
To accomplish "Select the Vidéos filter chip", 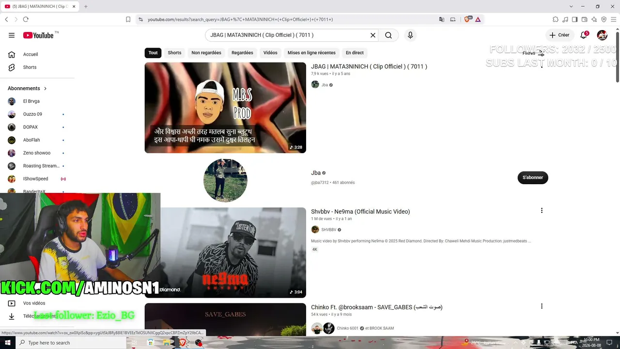I will click(270, 53).
